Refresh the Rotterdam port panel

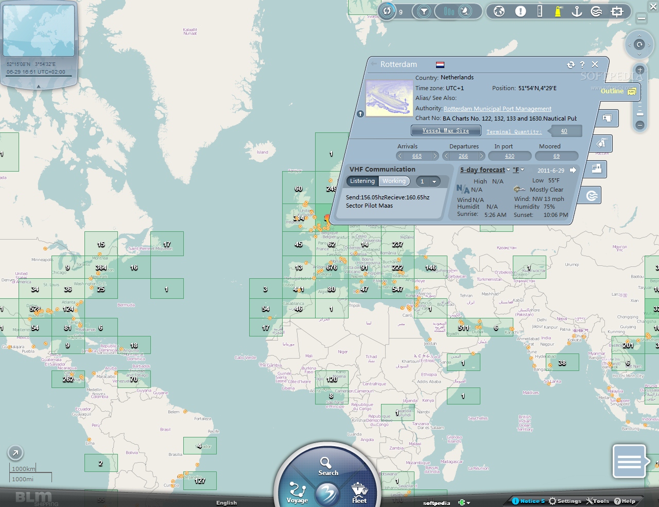[x=570, y=64]
